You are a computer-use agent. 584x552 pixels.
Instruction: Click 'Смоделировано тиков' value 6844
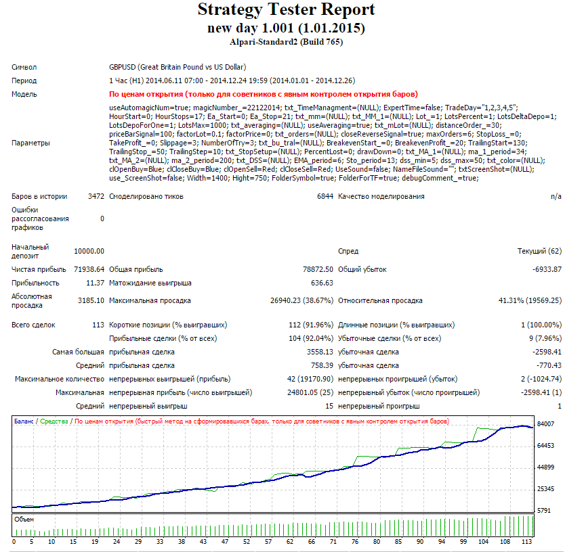[x=325, y=196]
